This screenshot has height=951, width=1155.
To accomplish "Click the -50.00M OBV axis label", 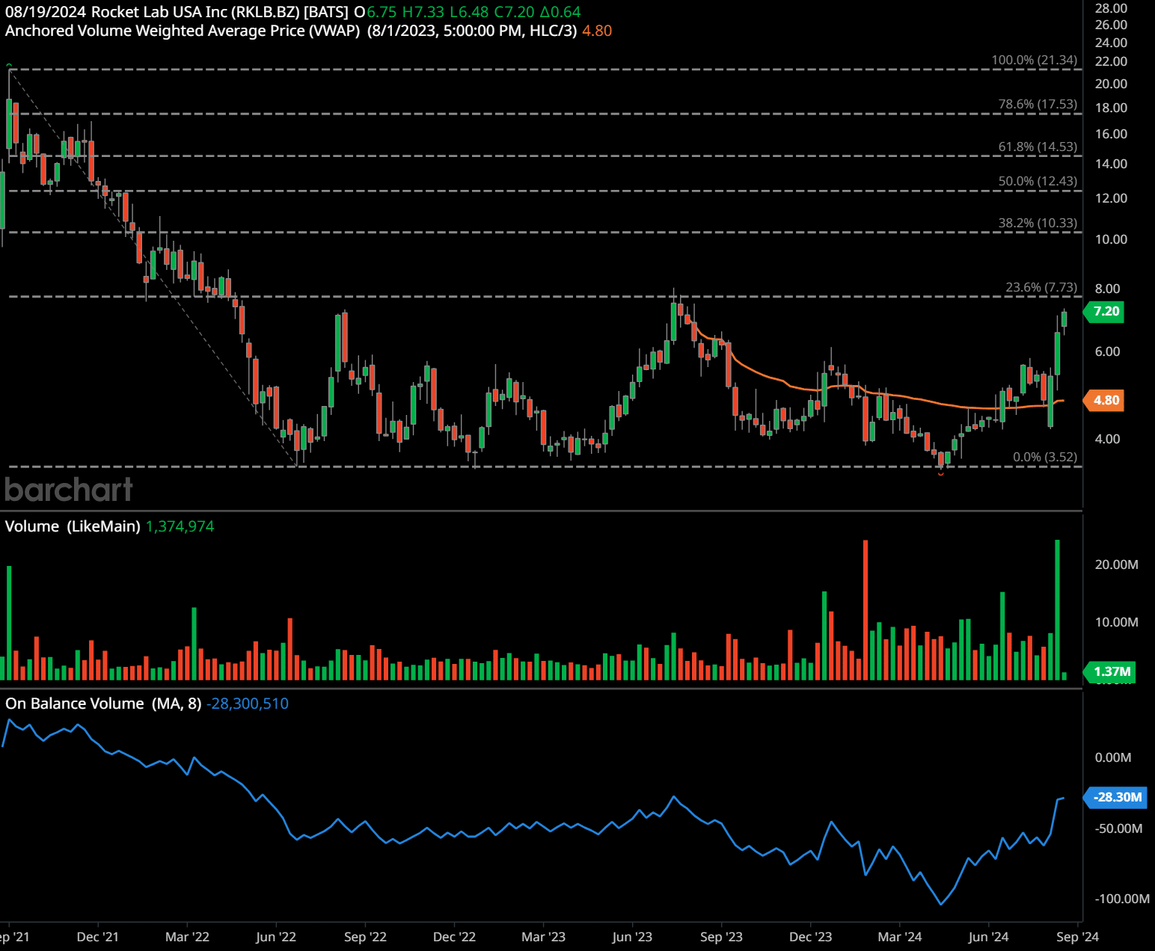I will click(x=1118, y=828).
